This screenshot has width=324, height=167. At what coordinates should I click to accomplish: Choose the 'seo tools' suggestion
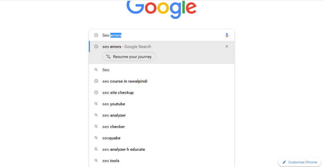111,161
